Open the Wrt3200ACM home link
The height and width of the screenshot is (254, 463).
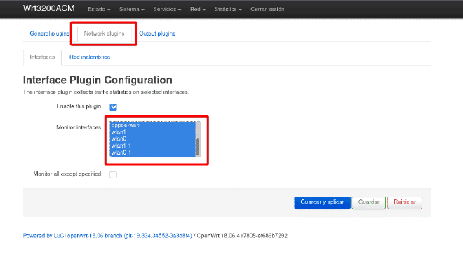point(48,8)
